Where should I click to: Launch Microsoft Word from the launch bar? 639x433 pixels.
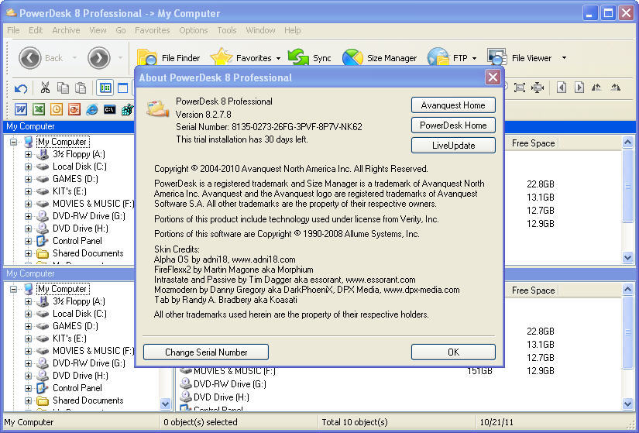pos(21,109)
